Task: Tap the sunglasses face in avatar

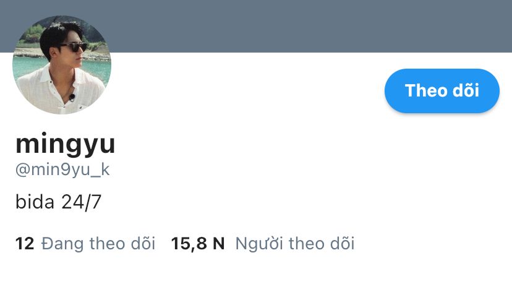Action: [x=72, y=49]
